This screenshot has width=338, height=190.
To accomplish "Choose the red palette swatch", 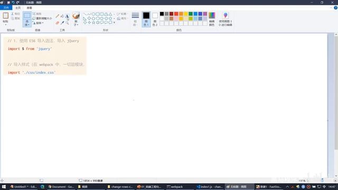I will [176, 14].
